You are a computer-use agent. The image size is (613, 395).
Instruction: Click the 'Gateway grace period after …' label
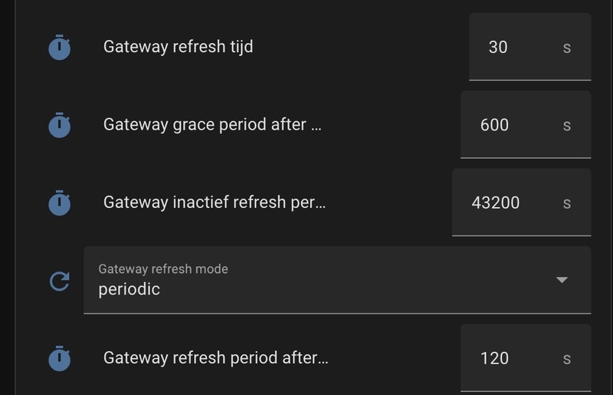(212, 124)
